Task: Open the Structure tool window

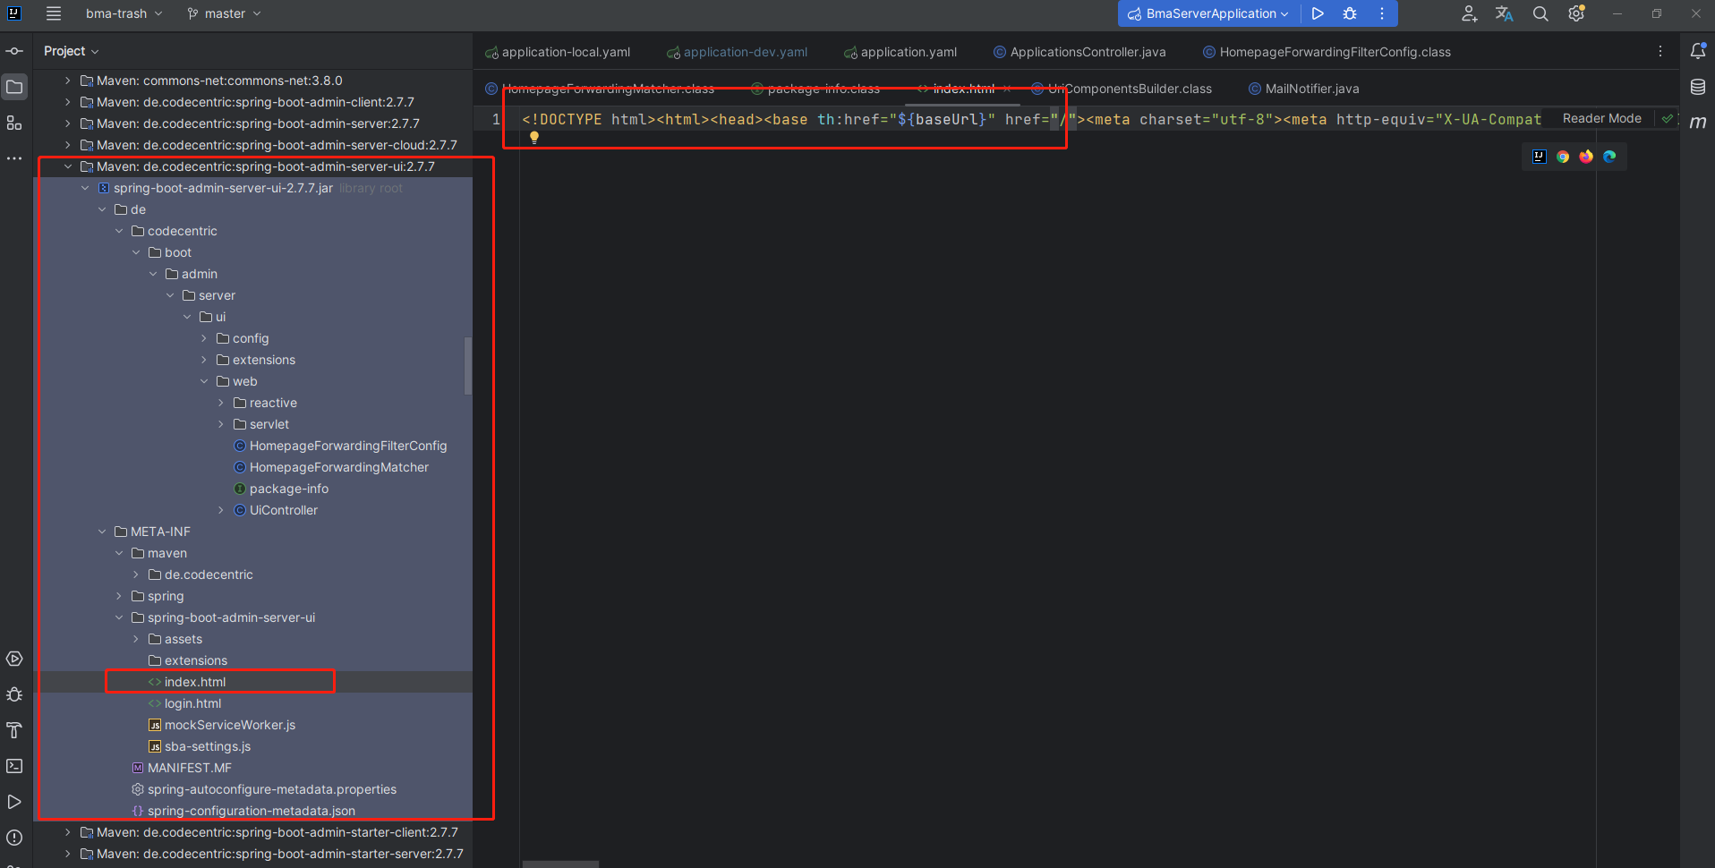Action: (x=14, y=123)
